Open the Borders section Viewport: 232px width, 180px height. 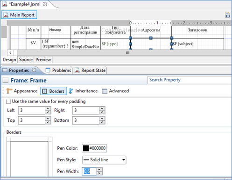[x=54, y=91]
